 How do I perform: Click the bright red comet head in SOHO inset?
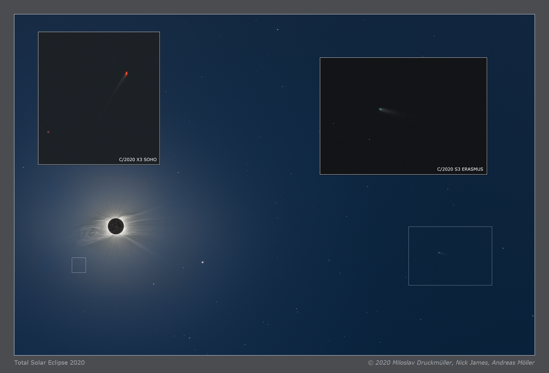pyautogui.click(x=126, y=74)
